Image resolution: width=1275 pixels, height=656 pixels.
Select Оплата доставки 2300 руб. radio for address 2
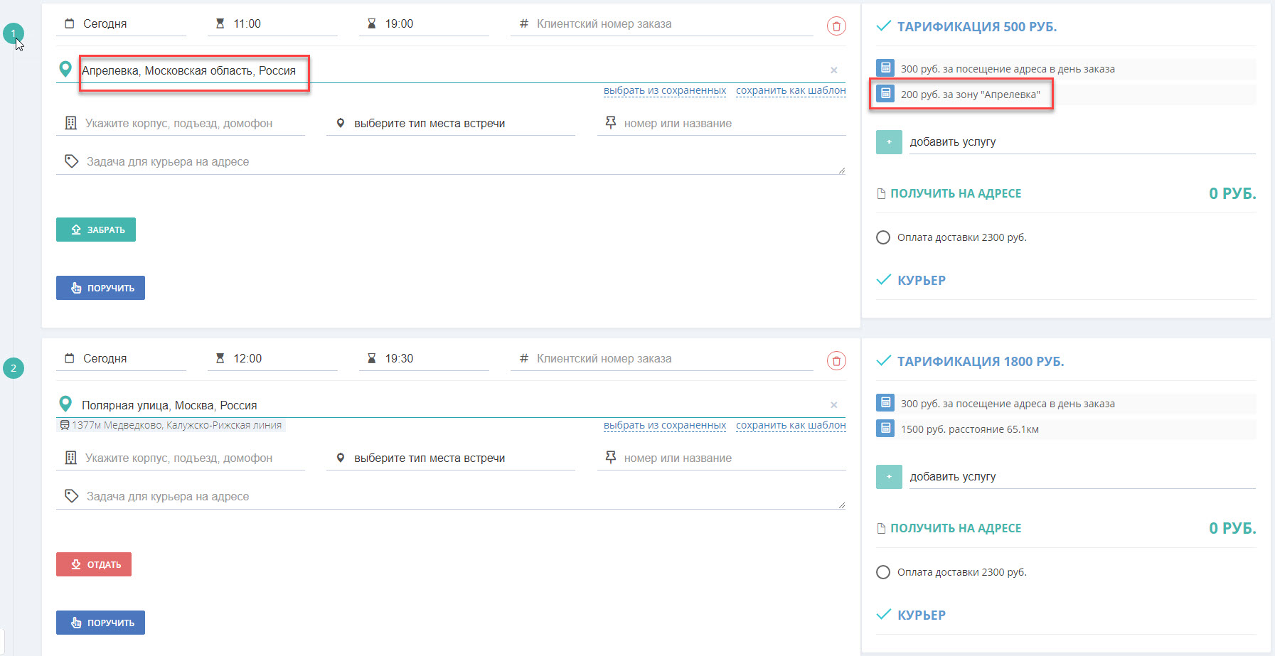point(883,572)
